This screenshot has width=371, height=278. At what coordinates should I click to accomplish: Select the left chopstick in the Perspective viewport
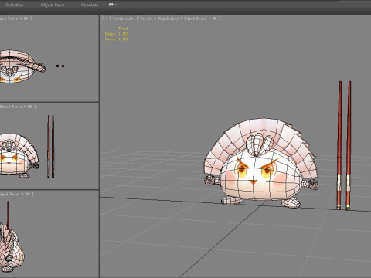pos(339,145)
